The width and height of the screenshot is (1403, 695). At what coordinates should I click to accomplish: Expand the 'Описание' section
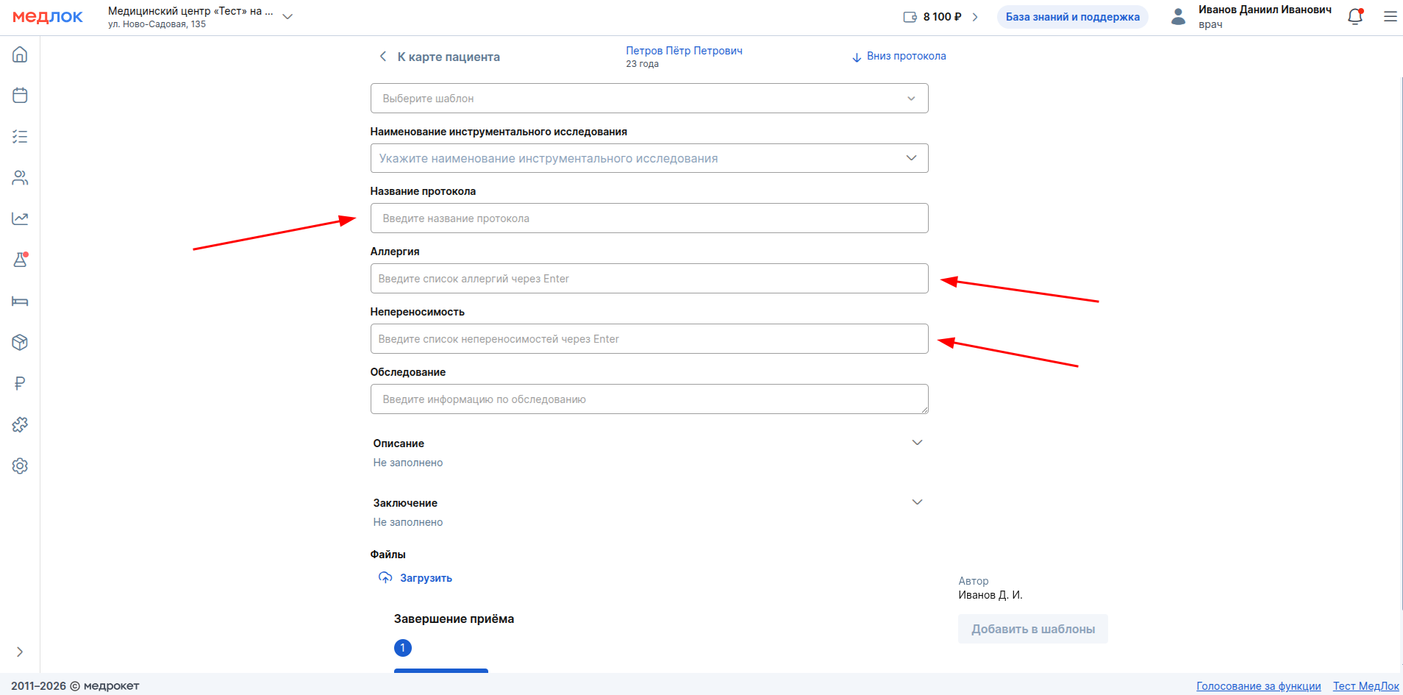[x=917, y=443]
